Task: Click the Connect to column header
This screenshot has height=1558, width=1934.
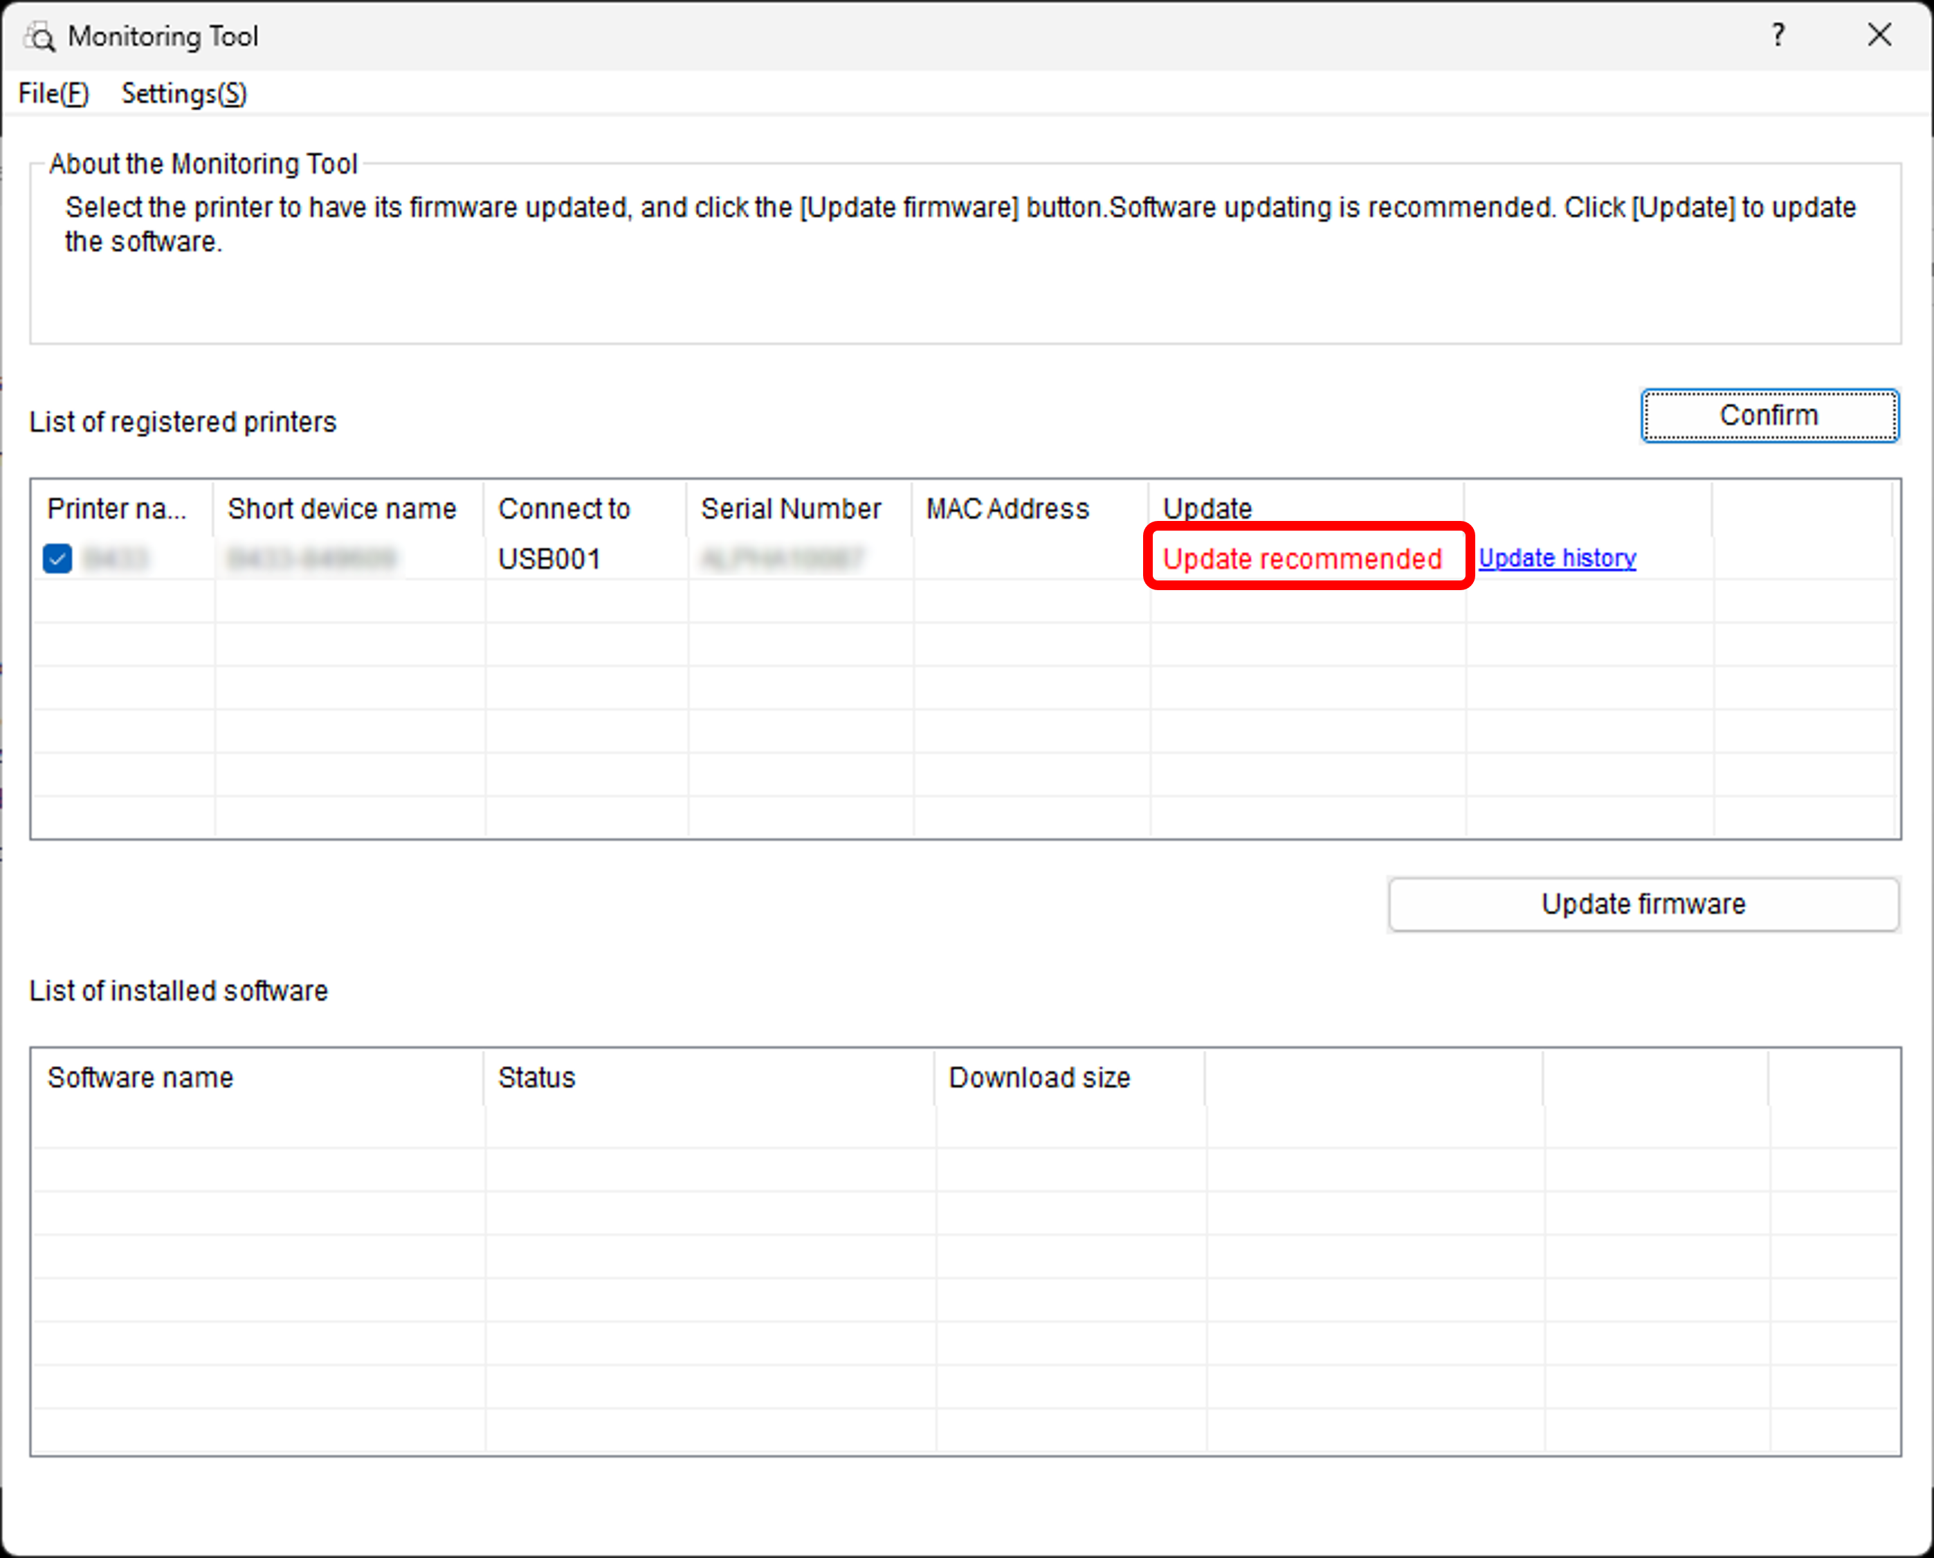Action: [x=564, y=509]
